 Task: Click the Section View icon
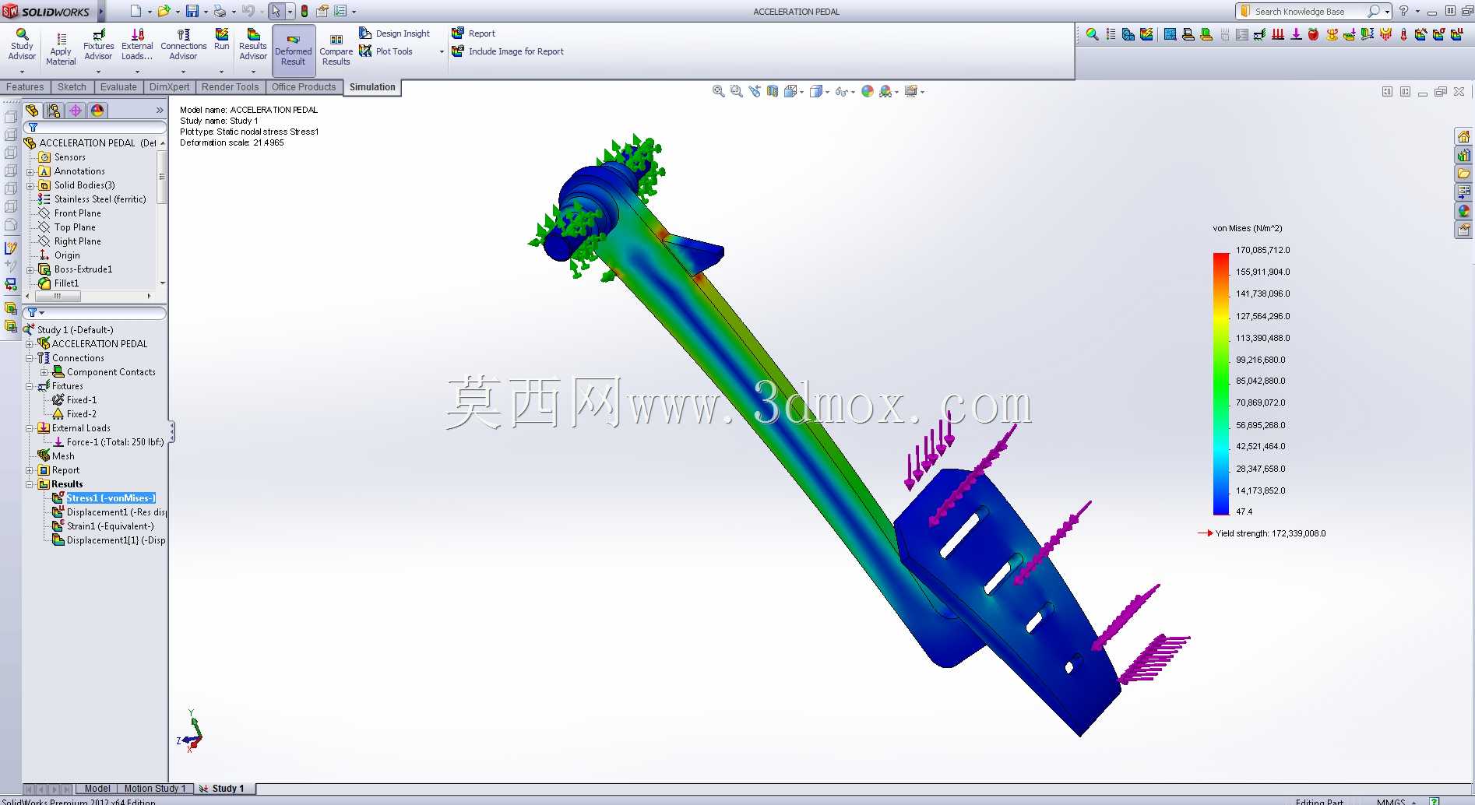pos(773,91)
